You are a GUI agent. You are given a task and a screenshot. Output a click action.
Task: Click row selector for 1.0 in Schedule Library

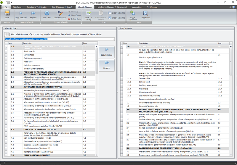pos(6,46)
